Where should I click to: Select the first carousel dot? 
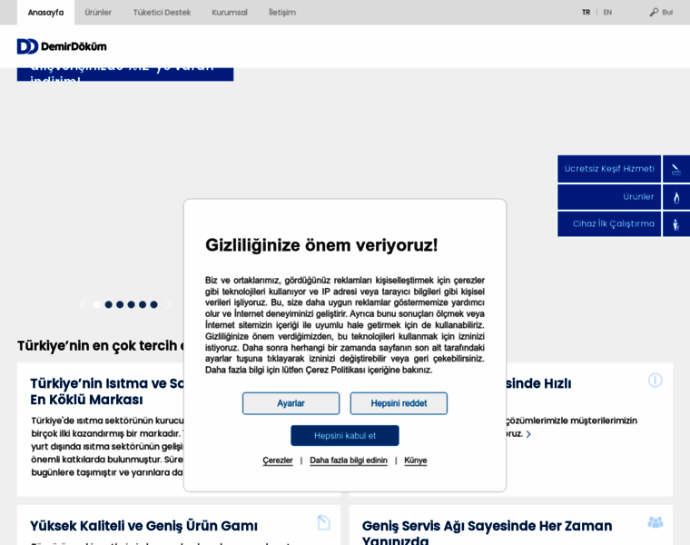click(97, 304)
